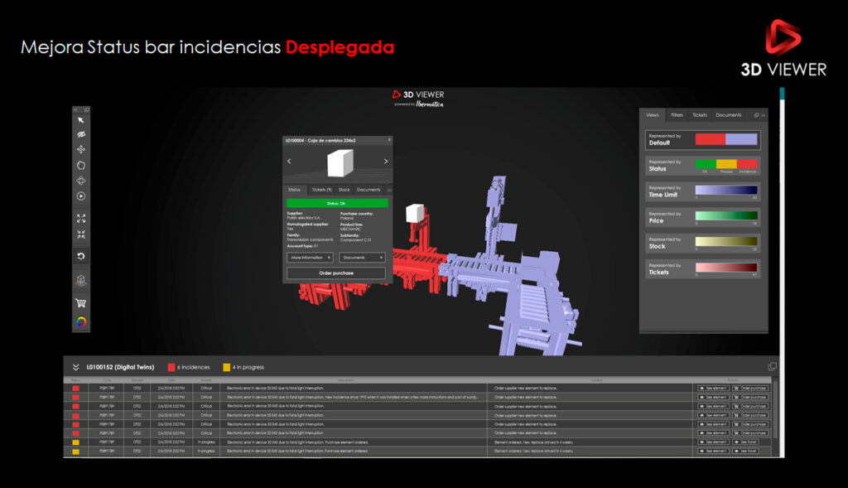This screenshot has width=848, height=488.
Task: Open the shopping cart tool
Action: point(81,303)
